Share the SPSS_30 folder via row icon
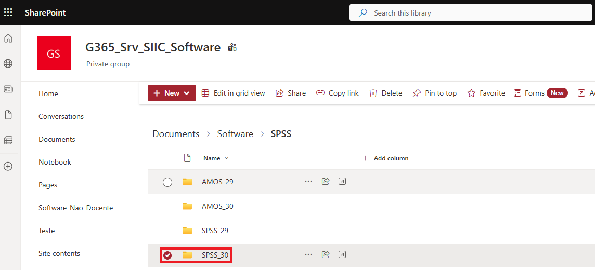595x270 pixels. pos(326,254)
